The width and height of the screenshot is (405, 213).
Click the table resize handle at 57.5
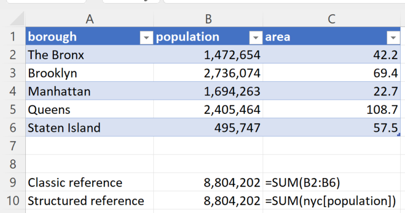tap(399, 134)
